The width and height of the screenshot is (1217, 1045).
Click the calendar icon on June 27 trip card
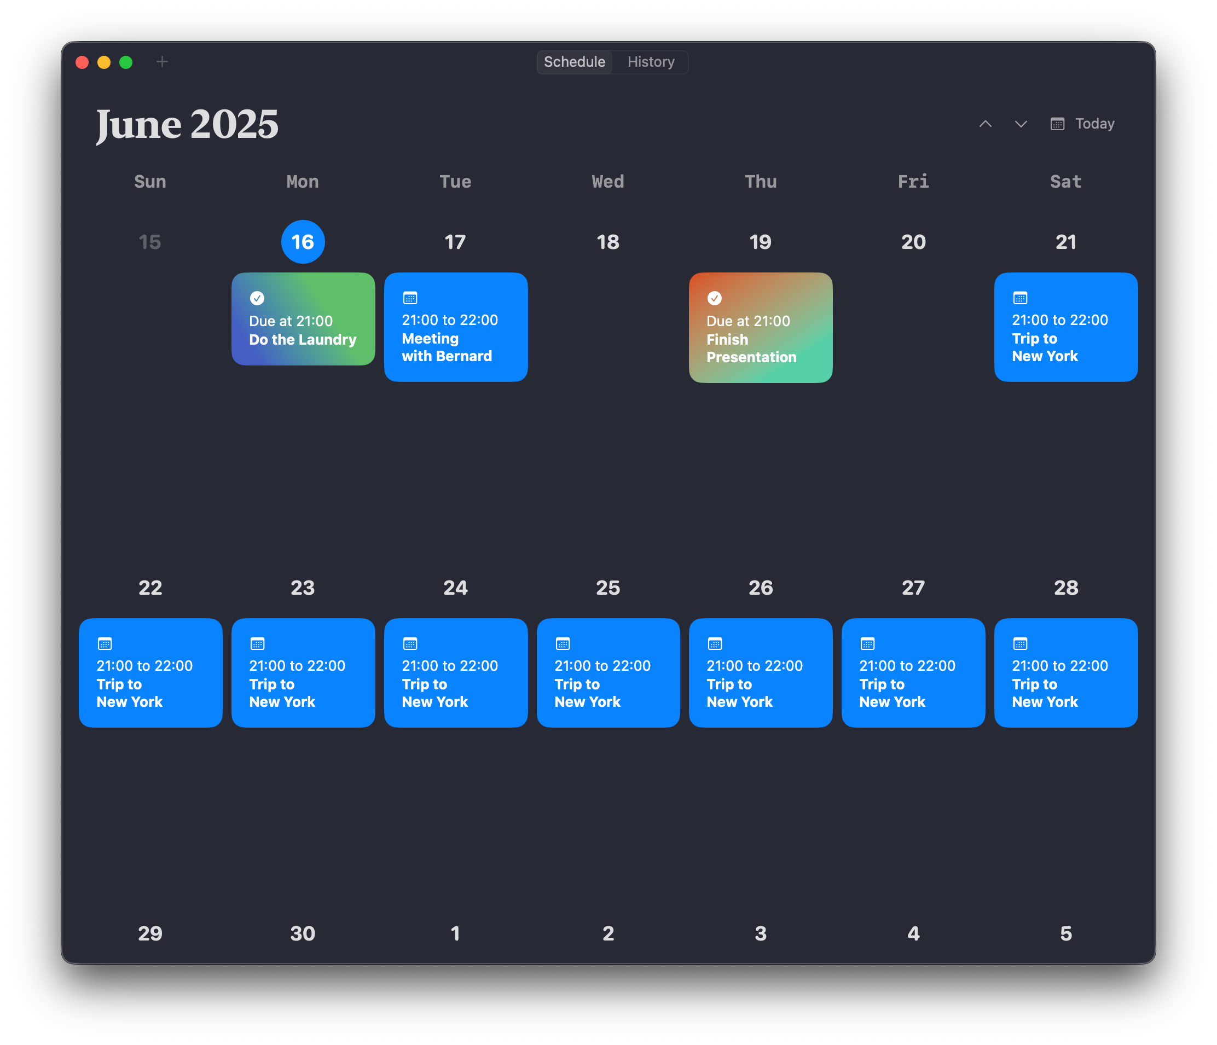coord(867,644)
